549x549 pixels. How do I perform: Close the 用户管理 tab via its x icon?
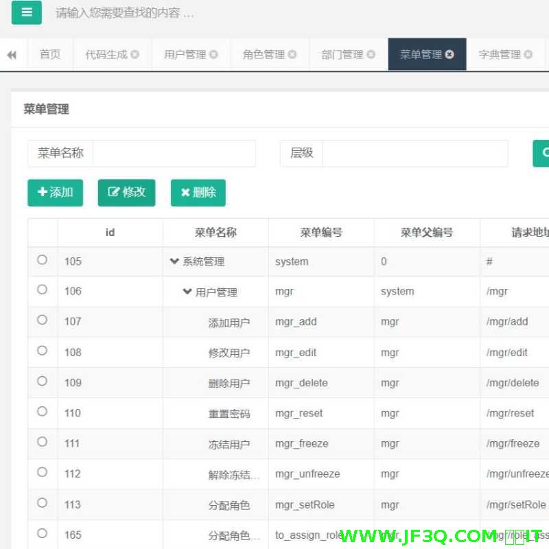click(215, 54)
